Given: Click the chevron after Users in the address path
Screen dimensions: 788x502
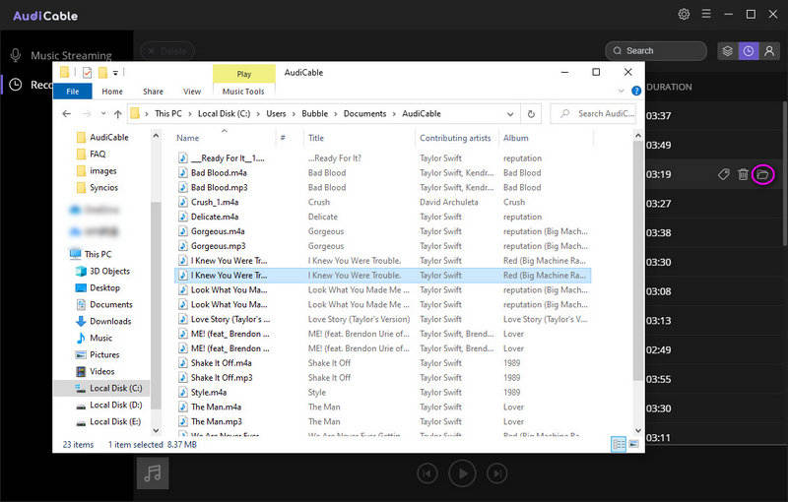Looking at the screenshot, I should click(x=294, y=114).
